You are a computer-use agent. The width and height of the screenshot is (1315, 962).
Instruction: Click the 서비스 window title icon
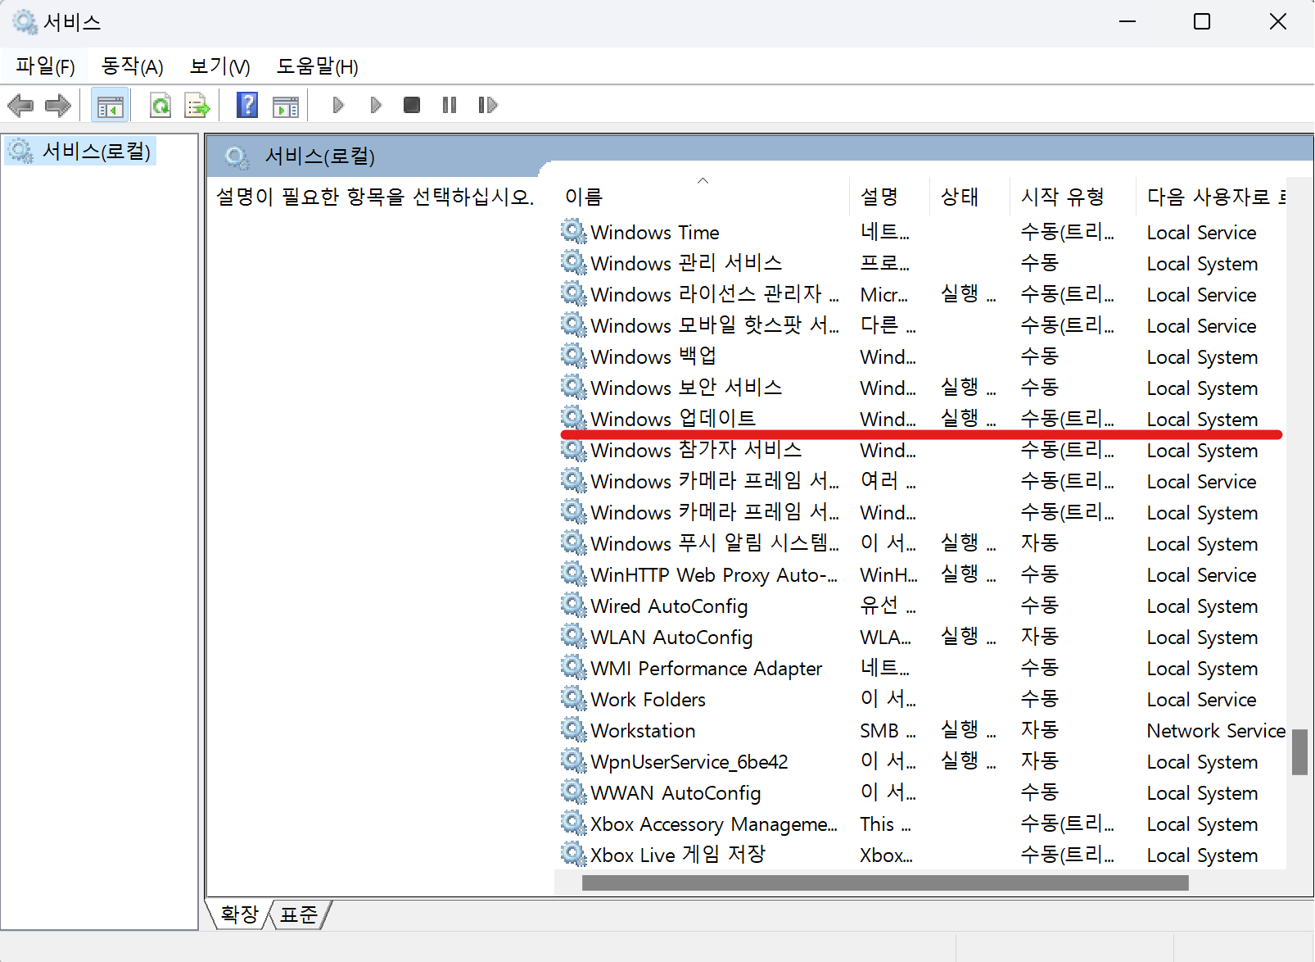click(25, 22)
